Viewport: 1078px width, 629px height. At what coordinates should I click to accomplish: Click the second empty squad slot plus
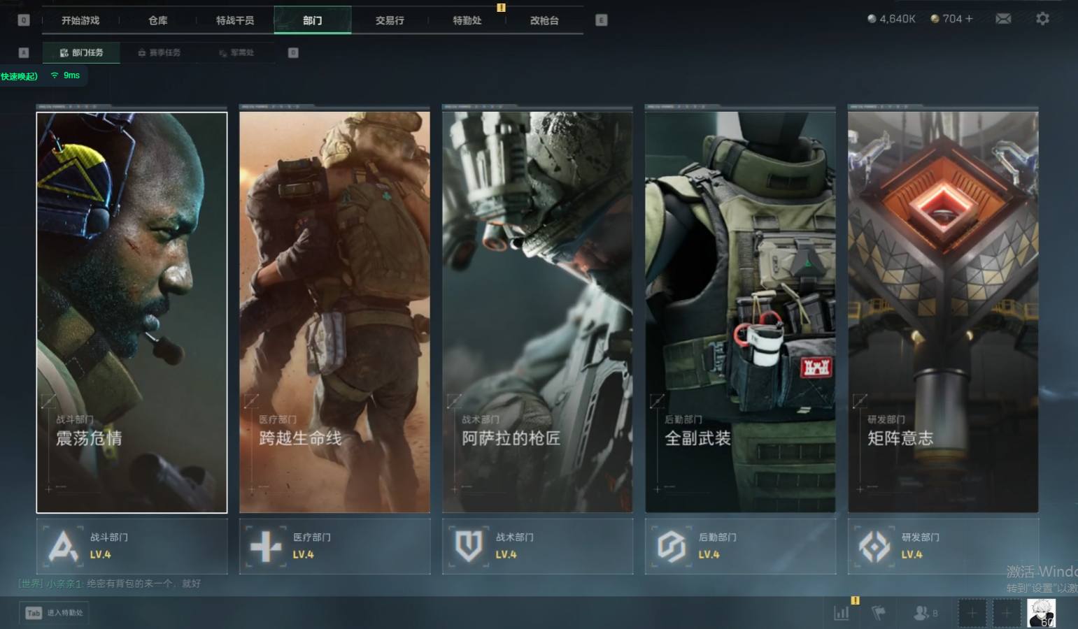1007,613
